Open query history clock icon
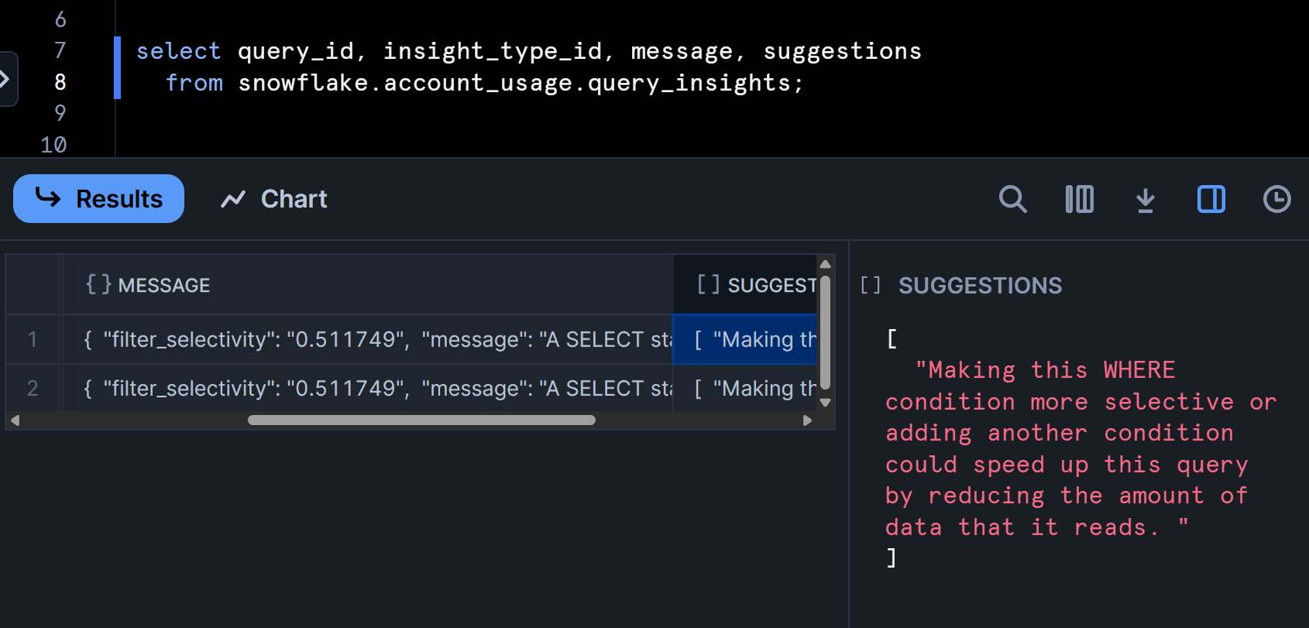This screenshot has width=1309, height=628. (1276, 199)
